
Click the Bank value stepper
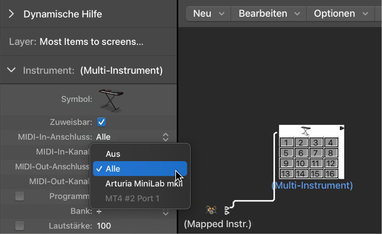(x=166, y=211)
